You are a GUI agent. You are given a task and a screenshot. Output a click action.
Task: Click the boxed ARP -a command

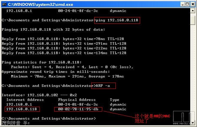[x=103, y=86]
